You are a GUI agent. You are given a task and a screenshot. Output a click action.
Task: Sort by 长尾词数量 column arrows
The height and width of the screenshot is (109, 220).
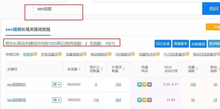[124, 69]
